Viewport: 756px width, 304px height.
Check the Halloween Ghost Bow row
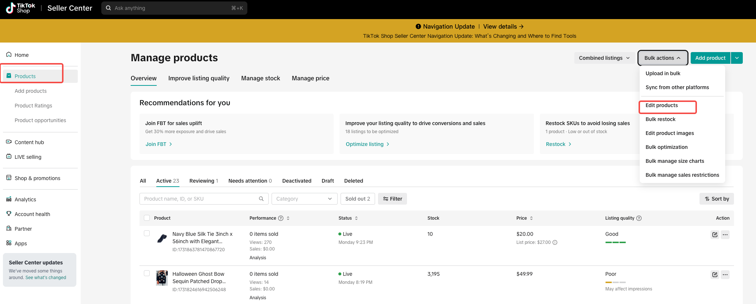[147, 273]
